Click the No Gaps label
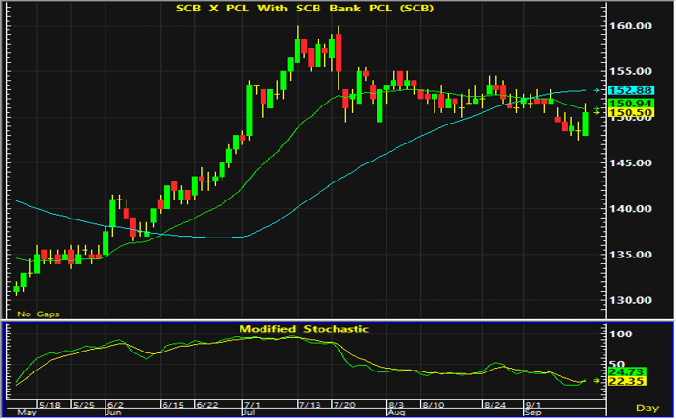 38,314
